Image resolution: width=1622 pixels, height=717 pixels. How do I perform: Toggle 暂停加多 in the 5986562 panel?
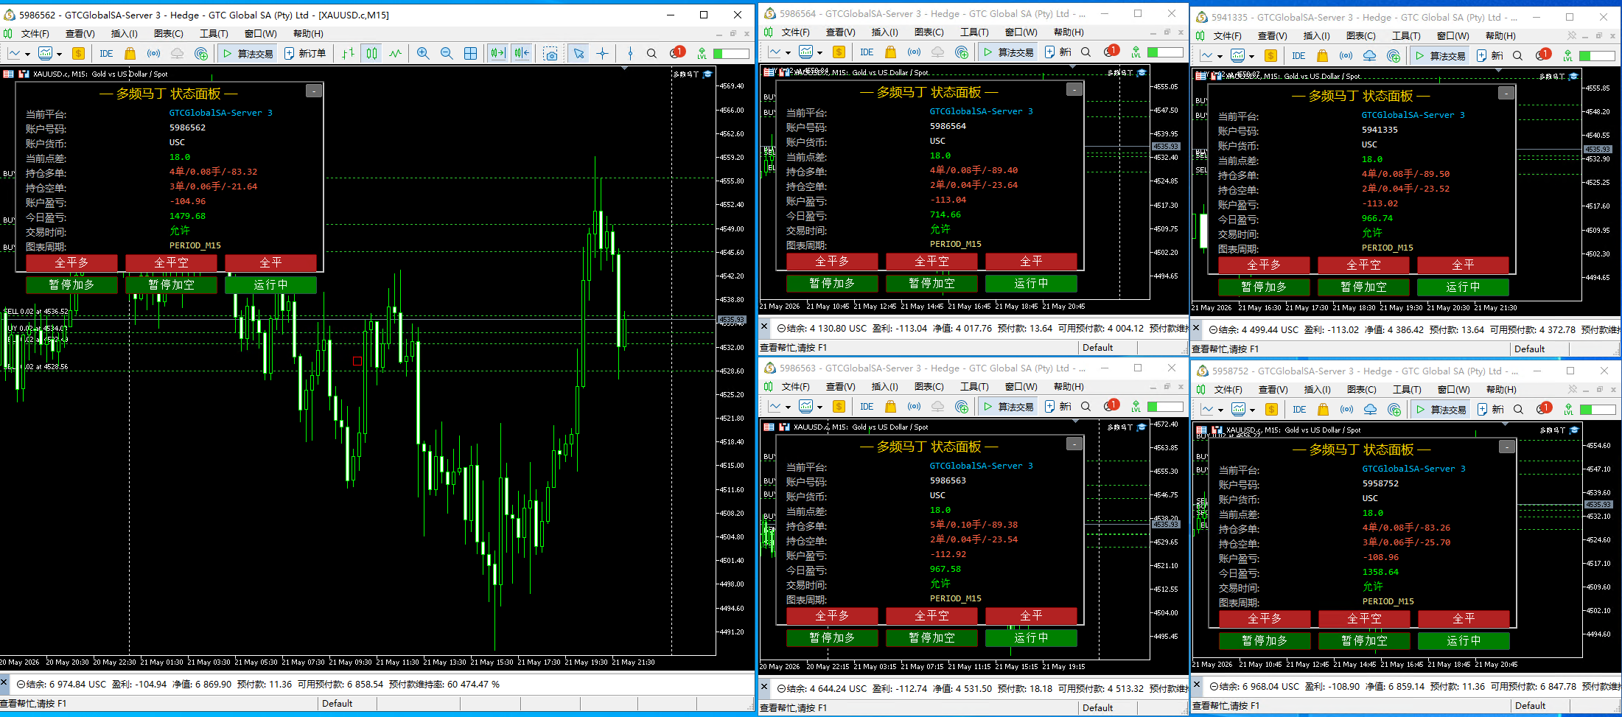tap(71, 284)
